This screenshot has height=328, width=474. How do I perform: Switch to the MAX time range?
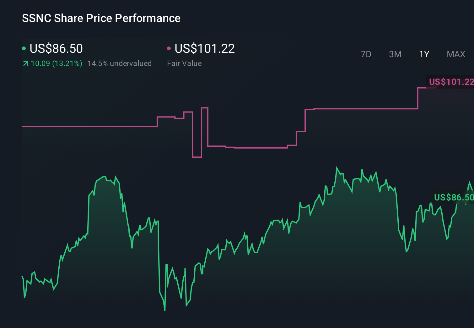pyautogui.click(x=456, y=54)
